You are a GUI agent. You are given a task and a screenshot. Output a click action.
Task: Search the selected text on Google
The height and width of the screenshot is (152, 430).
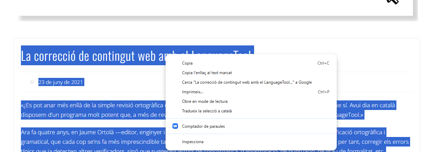point(247,82)
